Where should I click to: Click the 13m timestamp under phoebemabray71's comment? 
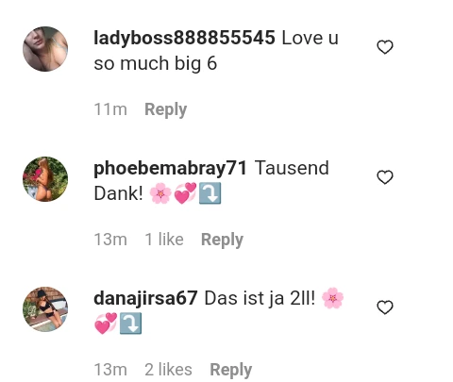(110, 240)
